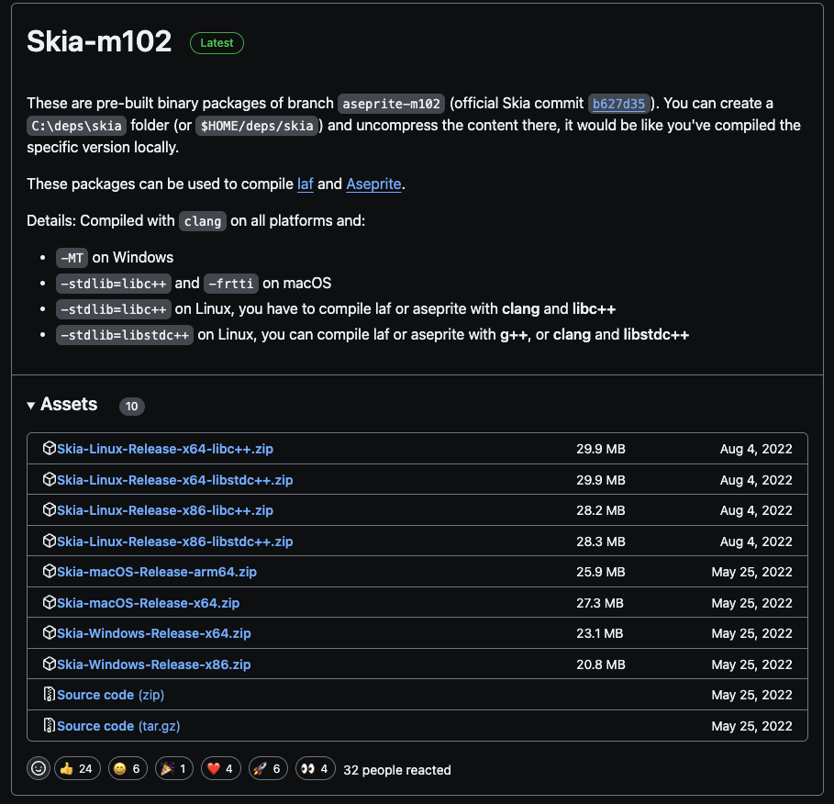Click package icon beside Skia-Linux-Release-x64-libstdc++.zip
834x804 pixels.
[x=49, y=479]
